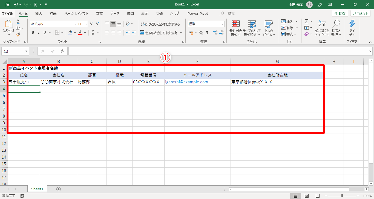Click the 共有 share button
This screenshot has width=374, height=199.
pos(340,14)
